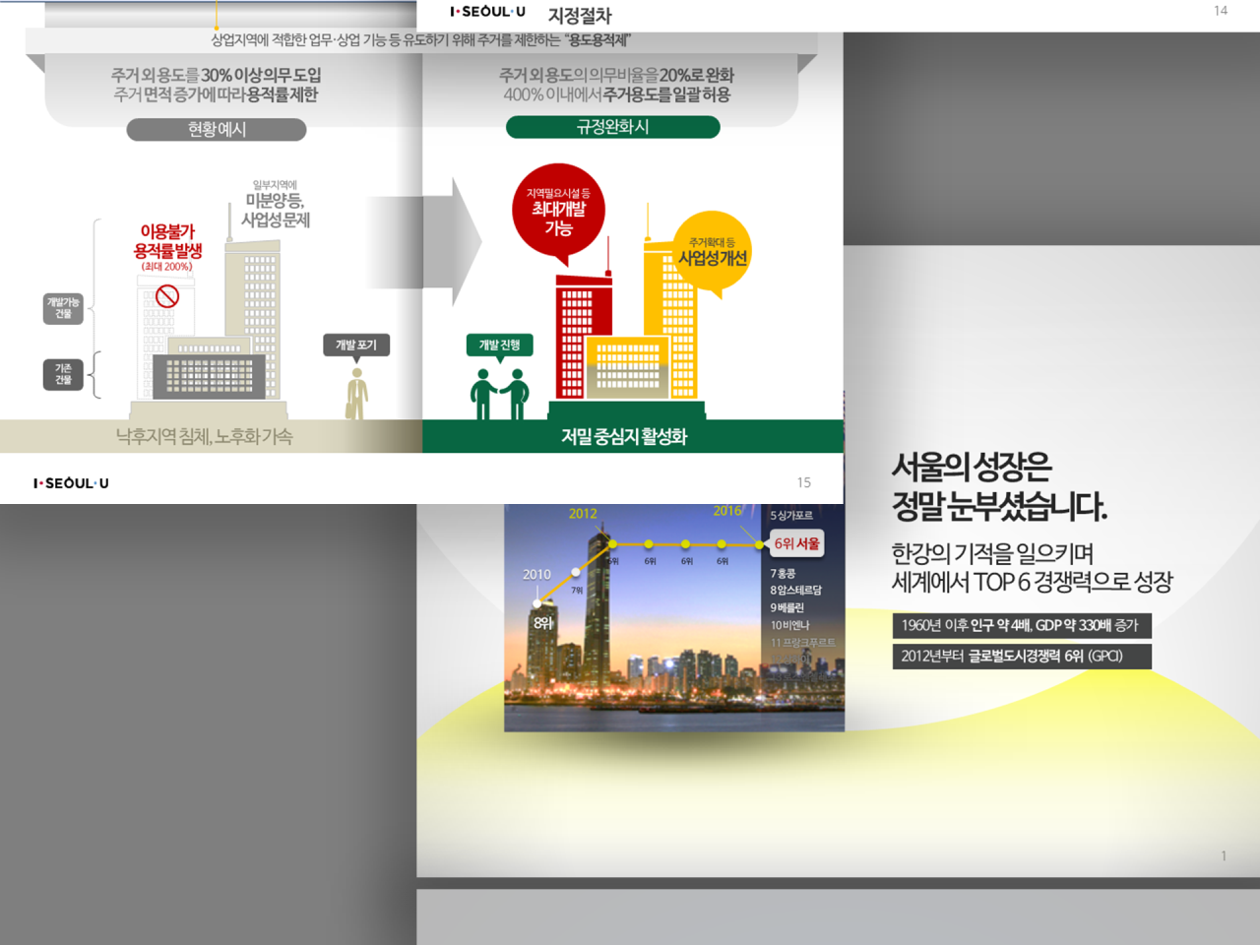Click the I·SEOUL·U logo beside 지정절차 title
1260x945 pixels.
tap(488, 12)
